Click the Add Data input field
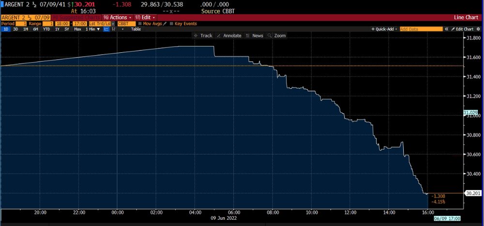 coord(421,29)
